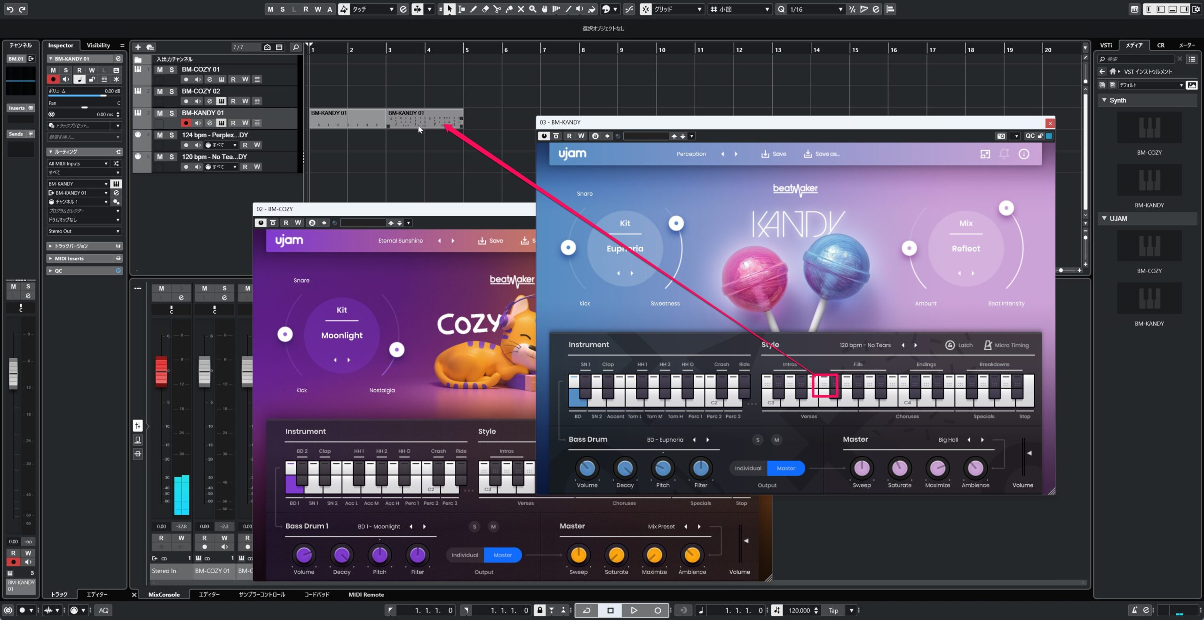Image resolution: width=1204 pixels, height=620 pixels.
Task: Click Save as in the KANDY plugin
Action: tap(822, 154)
